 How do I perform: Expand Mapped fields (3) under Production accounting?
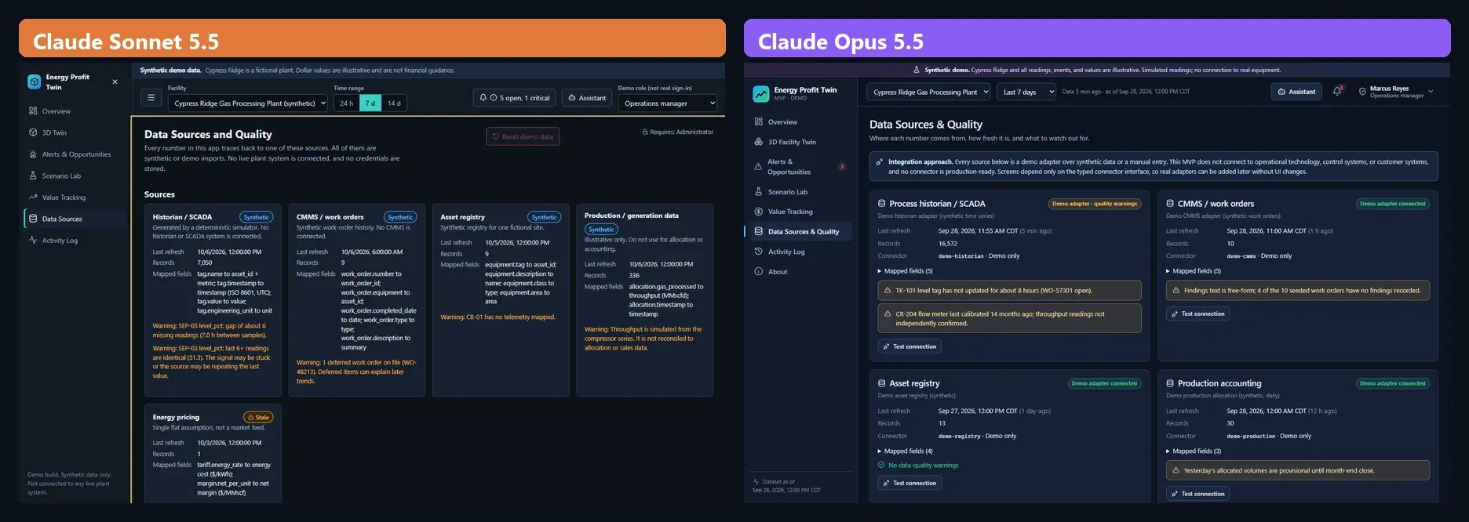pyautogui.click(x=1194, y=451)
